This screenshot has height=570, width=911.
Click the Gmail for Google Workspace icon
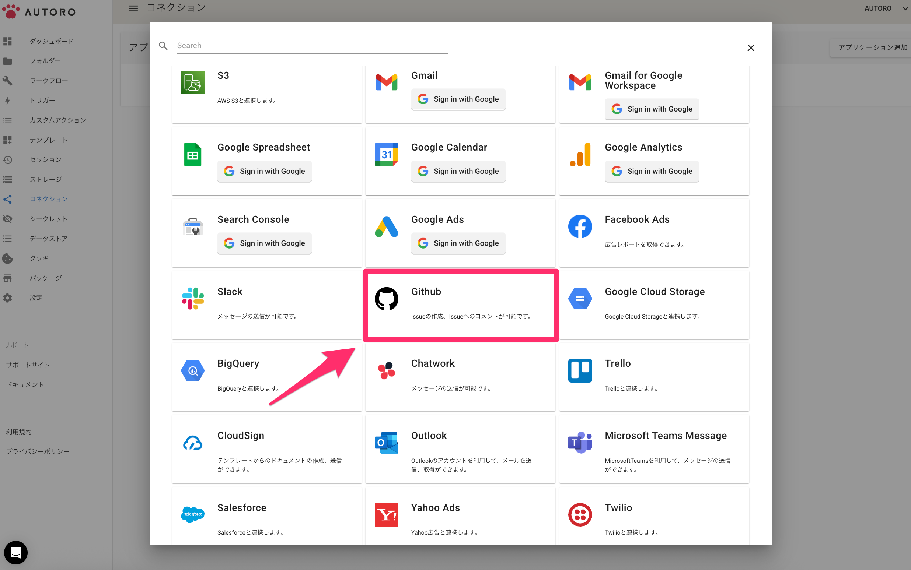580,82
